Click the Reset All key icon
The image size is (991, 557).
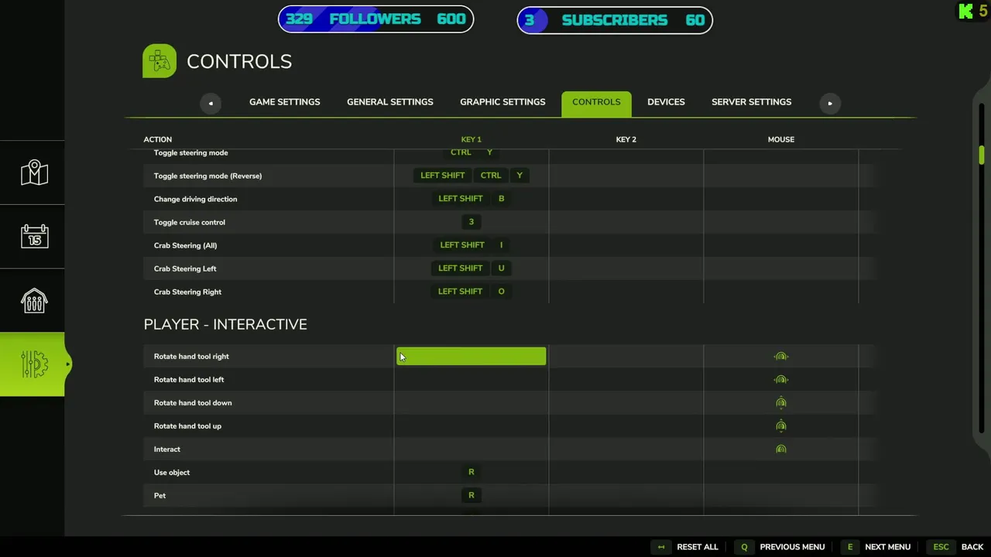click(x=661, y=547)
